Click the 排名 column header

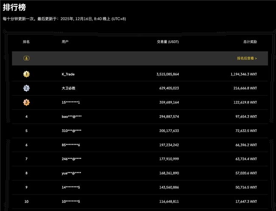[x=26, y=42]
